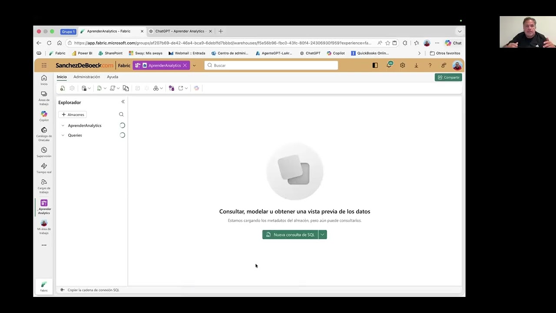Open Fabric settings gear in header
This screenshot has height=313, width=556.
click(403, 65)
